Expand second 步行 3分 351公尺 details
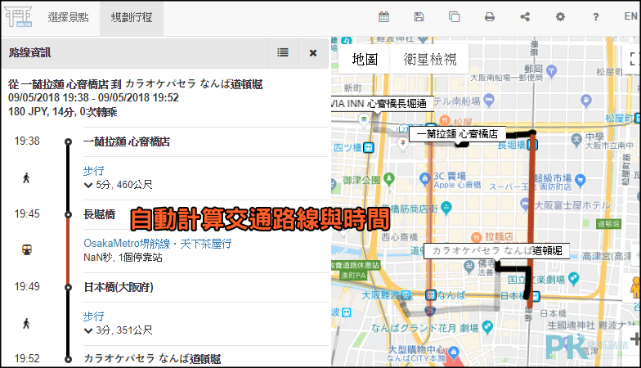The height and width of the screenshot is (368, 641). 88,330
